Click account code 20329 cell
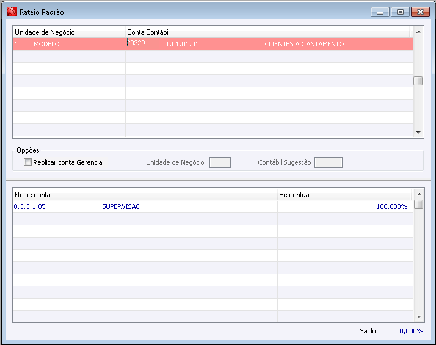 click(x=136, y=43)
